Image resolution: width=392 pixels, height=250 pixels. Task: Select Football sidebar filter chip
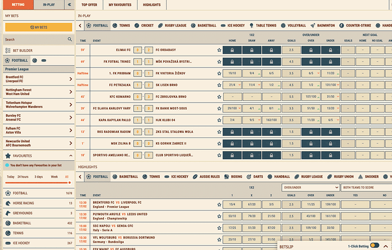pyautogui.click(x=17, y=61)
